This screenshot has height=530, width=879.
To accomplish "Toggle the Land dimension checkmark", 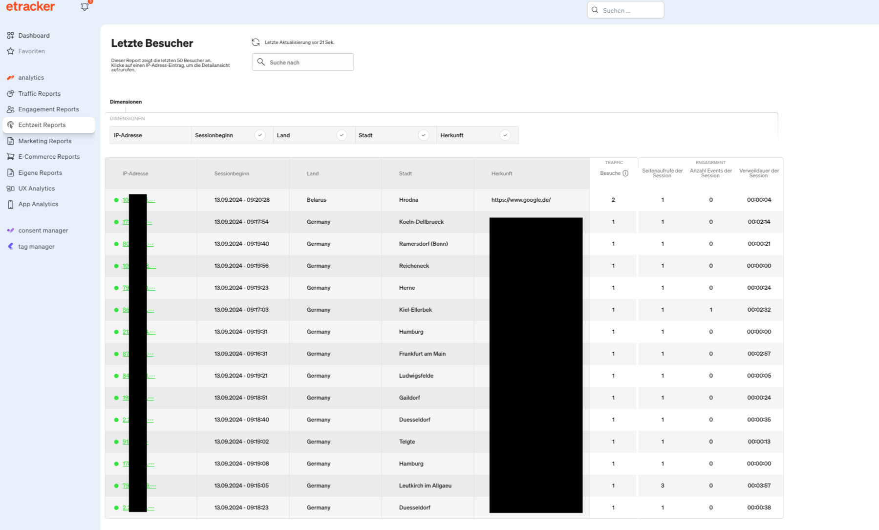I will (342, 135).
